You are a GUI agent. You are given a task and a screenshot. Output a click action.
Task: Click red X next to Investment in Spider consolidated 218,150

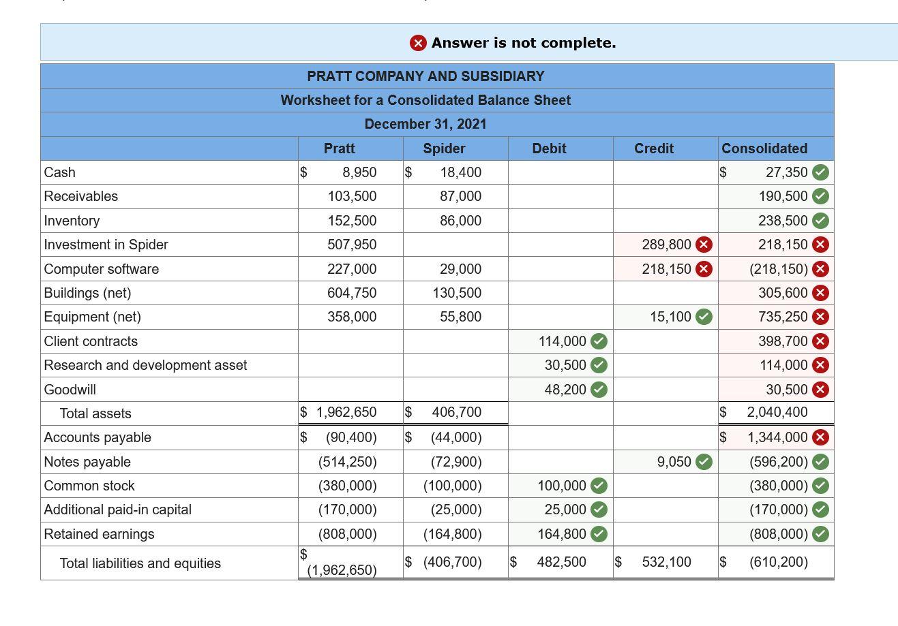(x=821, y=245)
